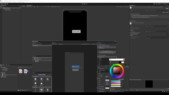This screenshot has height=95, width=169.
Task: Select UIDocument in the scene Hierarchy
Action: [x=8, y=10]
